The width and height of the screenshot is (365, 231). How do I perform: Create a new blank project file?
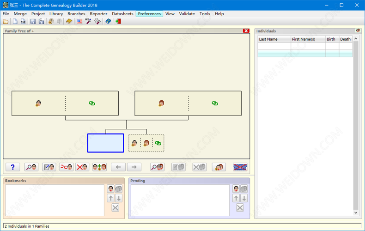[15, 21]
